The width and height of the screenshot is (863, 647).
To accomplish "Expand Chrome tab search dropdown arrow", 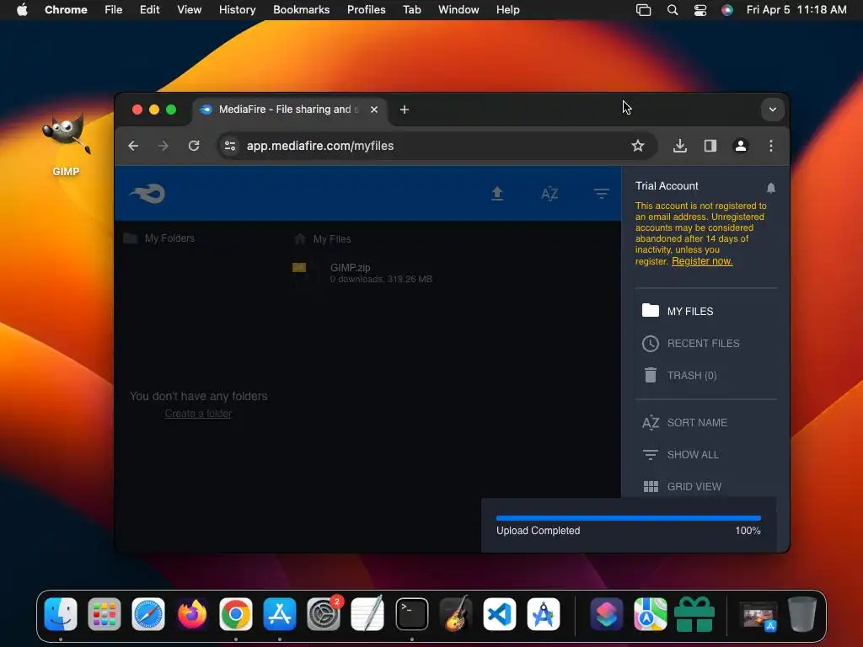I will click(772, 110).
